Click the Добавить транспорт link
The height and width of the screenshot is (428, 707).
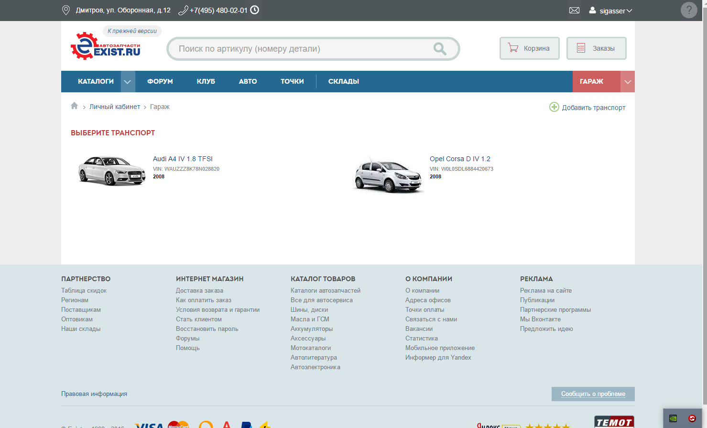click(594, 108)
